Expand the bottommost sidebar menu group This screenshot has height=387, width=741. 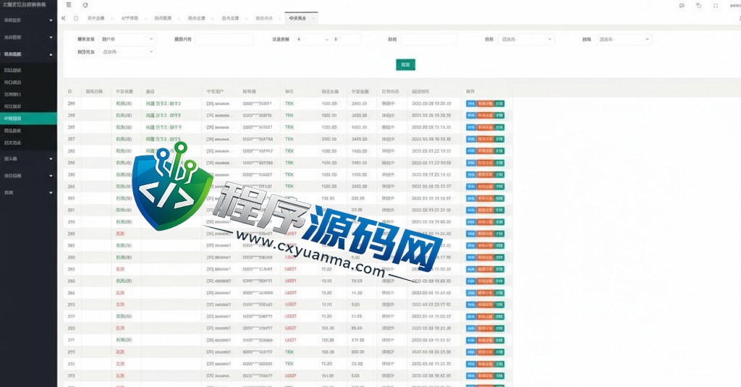coord(28,193)
